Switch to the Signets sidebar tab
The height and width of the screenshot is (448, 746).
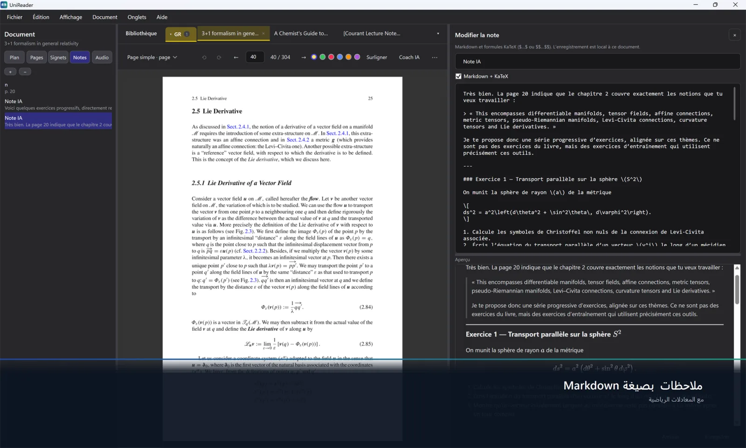58,57
